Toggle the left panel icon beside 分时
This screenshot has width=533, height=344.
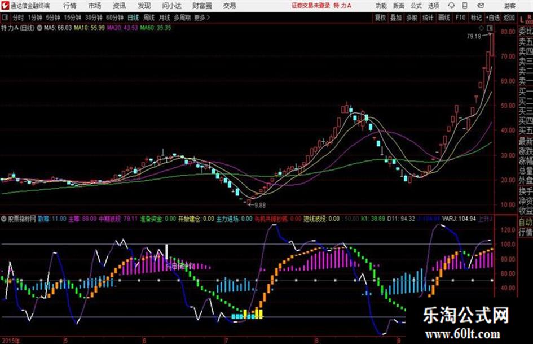[x=5, y=18]
